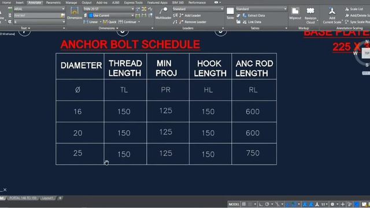370x208 pixels.
Task: Click the find text input field
Action: [x=37, y=16]
